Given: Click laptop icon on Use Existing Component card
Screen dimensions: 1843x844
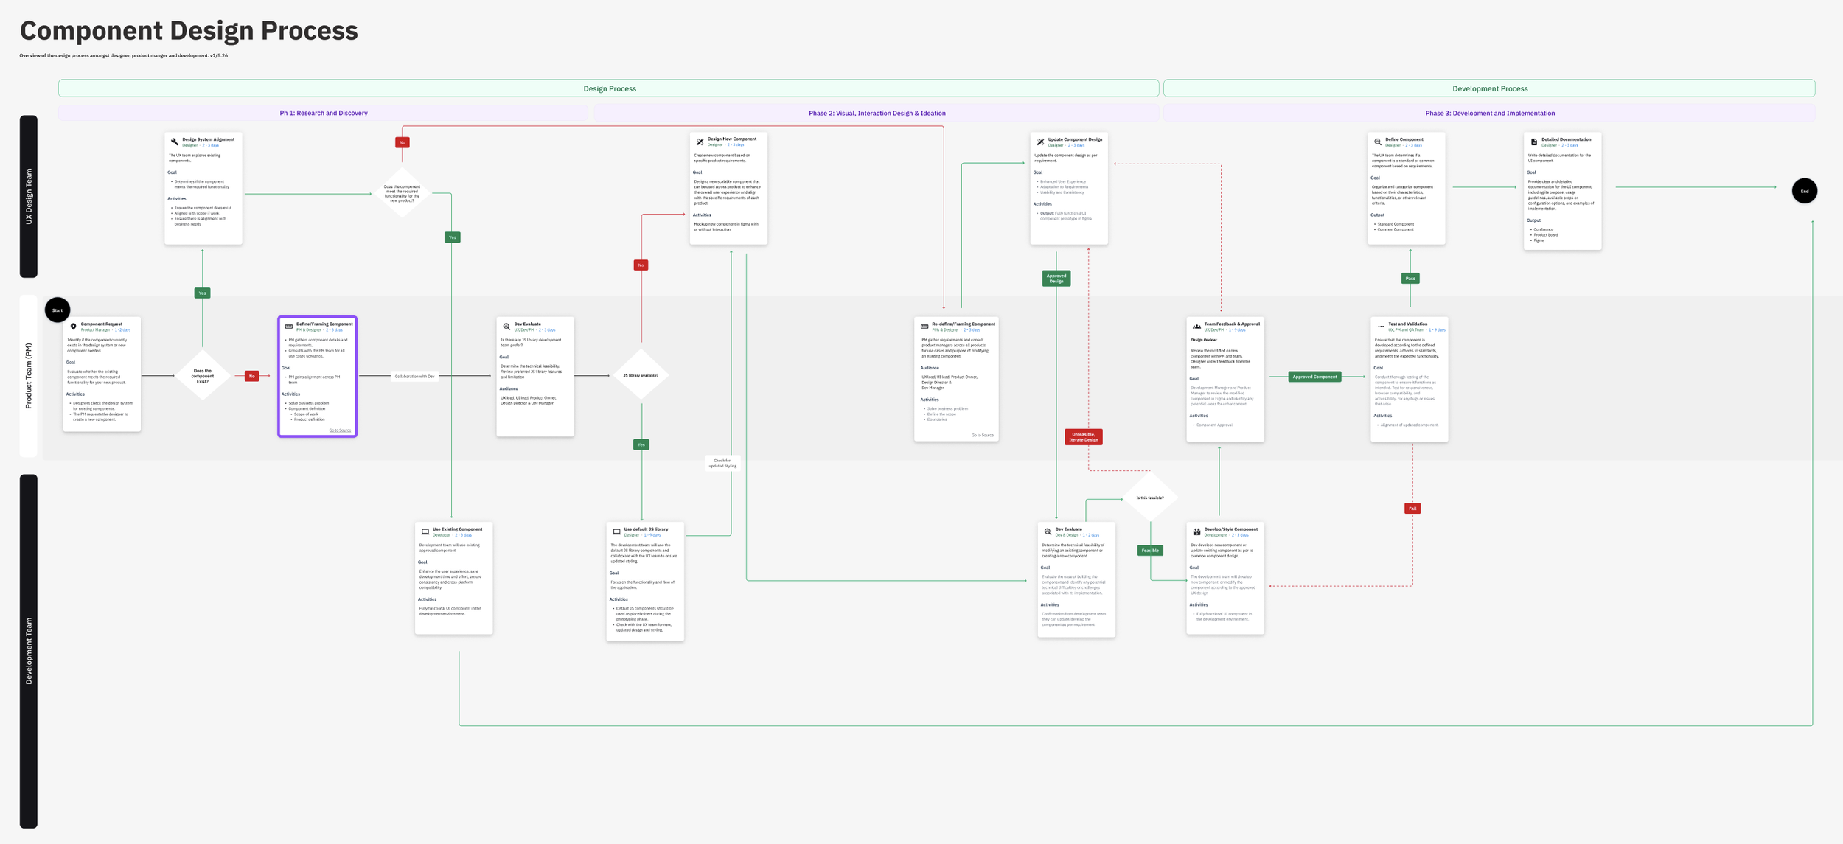Looking at the screenshot, I should coord(425,531).
